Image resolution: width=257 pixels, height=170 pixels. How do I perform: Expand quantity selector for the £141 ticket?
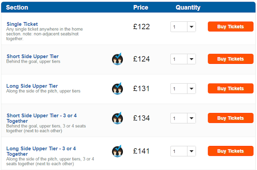183,151
